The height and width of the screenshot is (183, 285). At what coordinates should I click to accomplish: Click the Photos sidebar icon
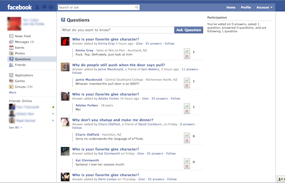(x=11, y=53)
